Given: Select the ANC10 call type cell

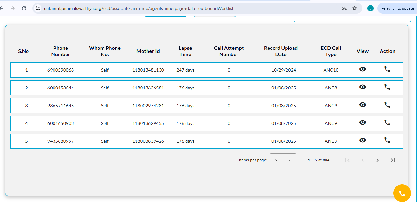Looking at the screenshot, I should click(x=332, y=70).
